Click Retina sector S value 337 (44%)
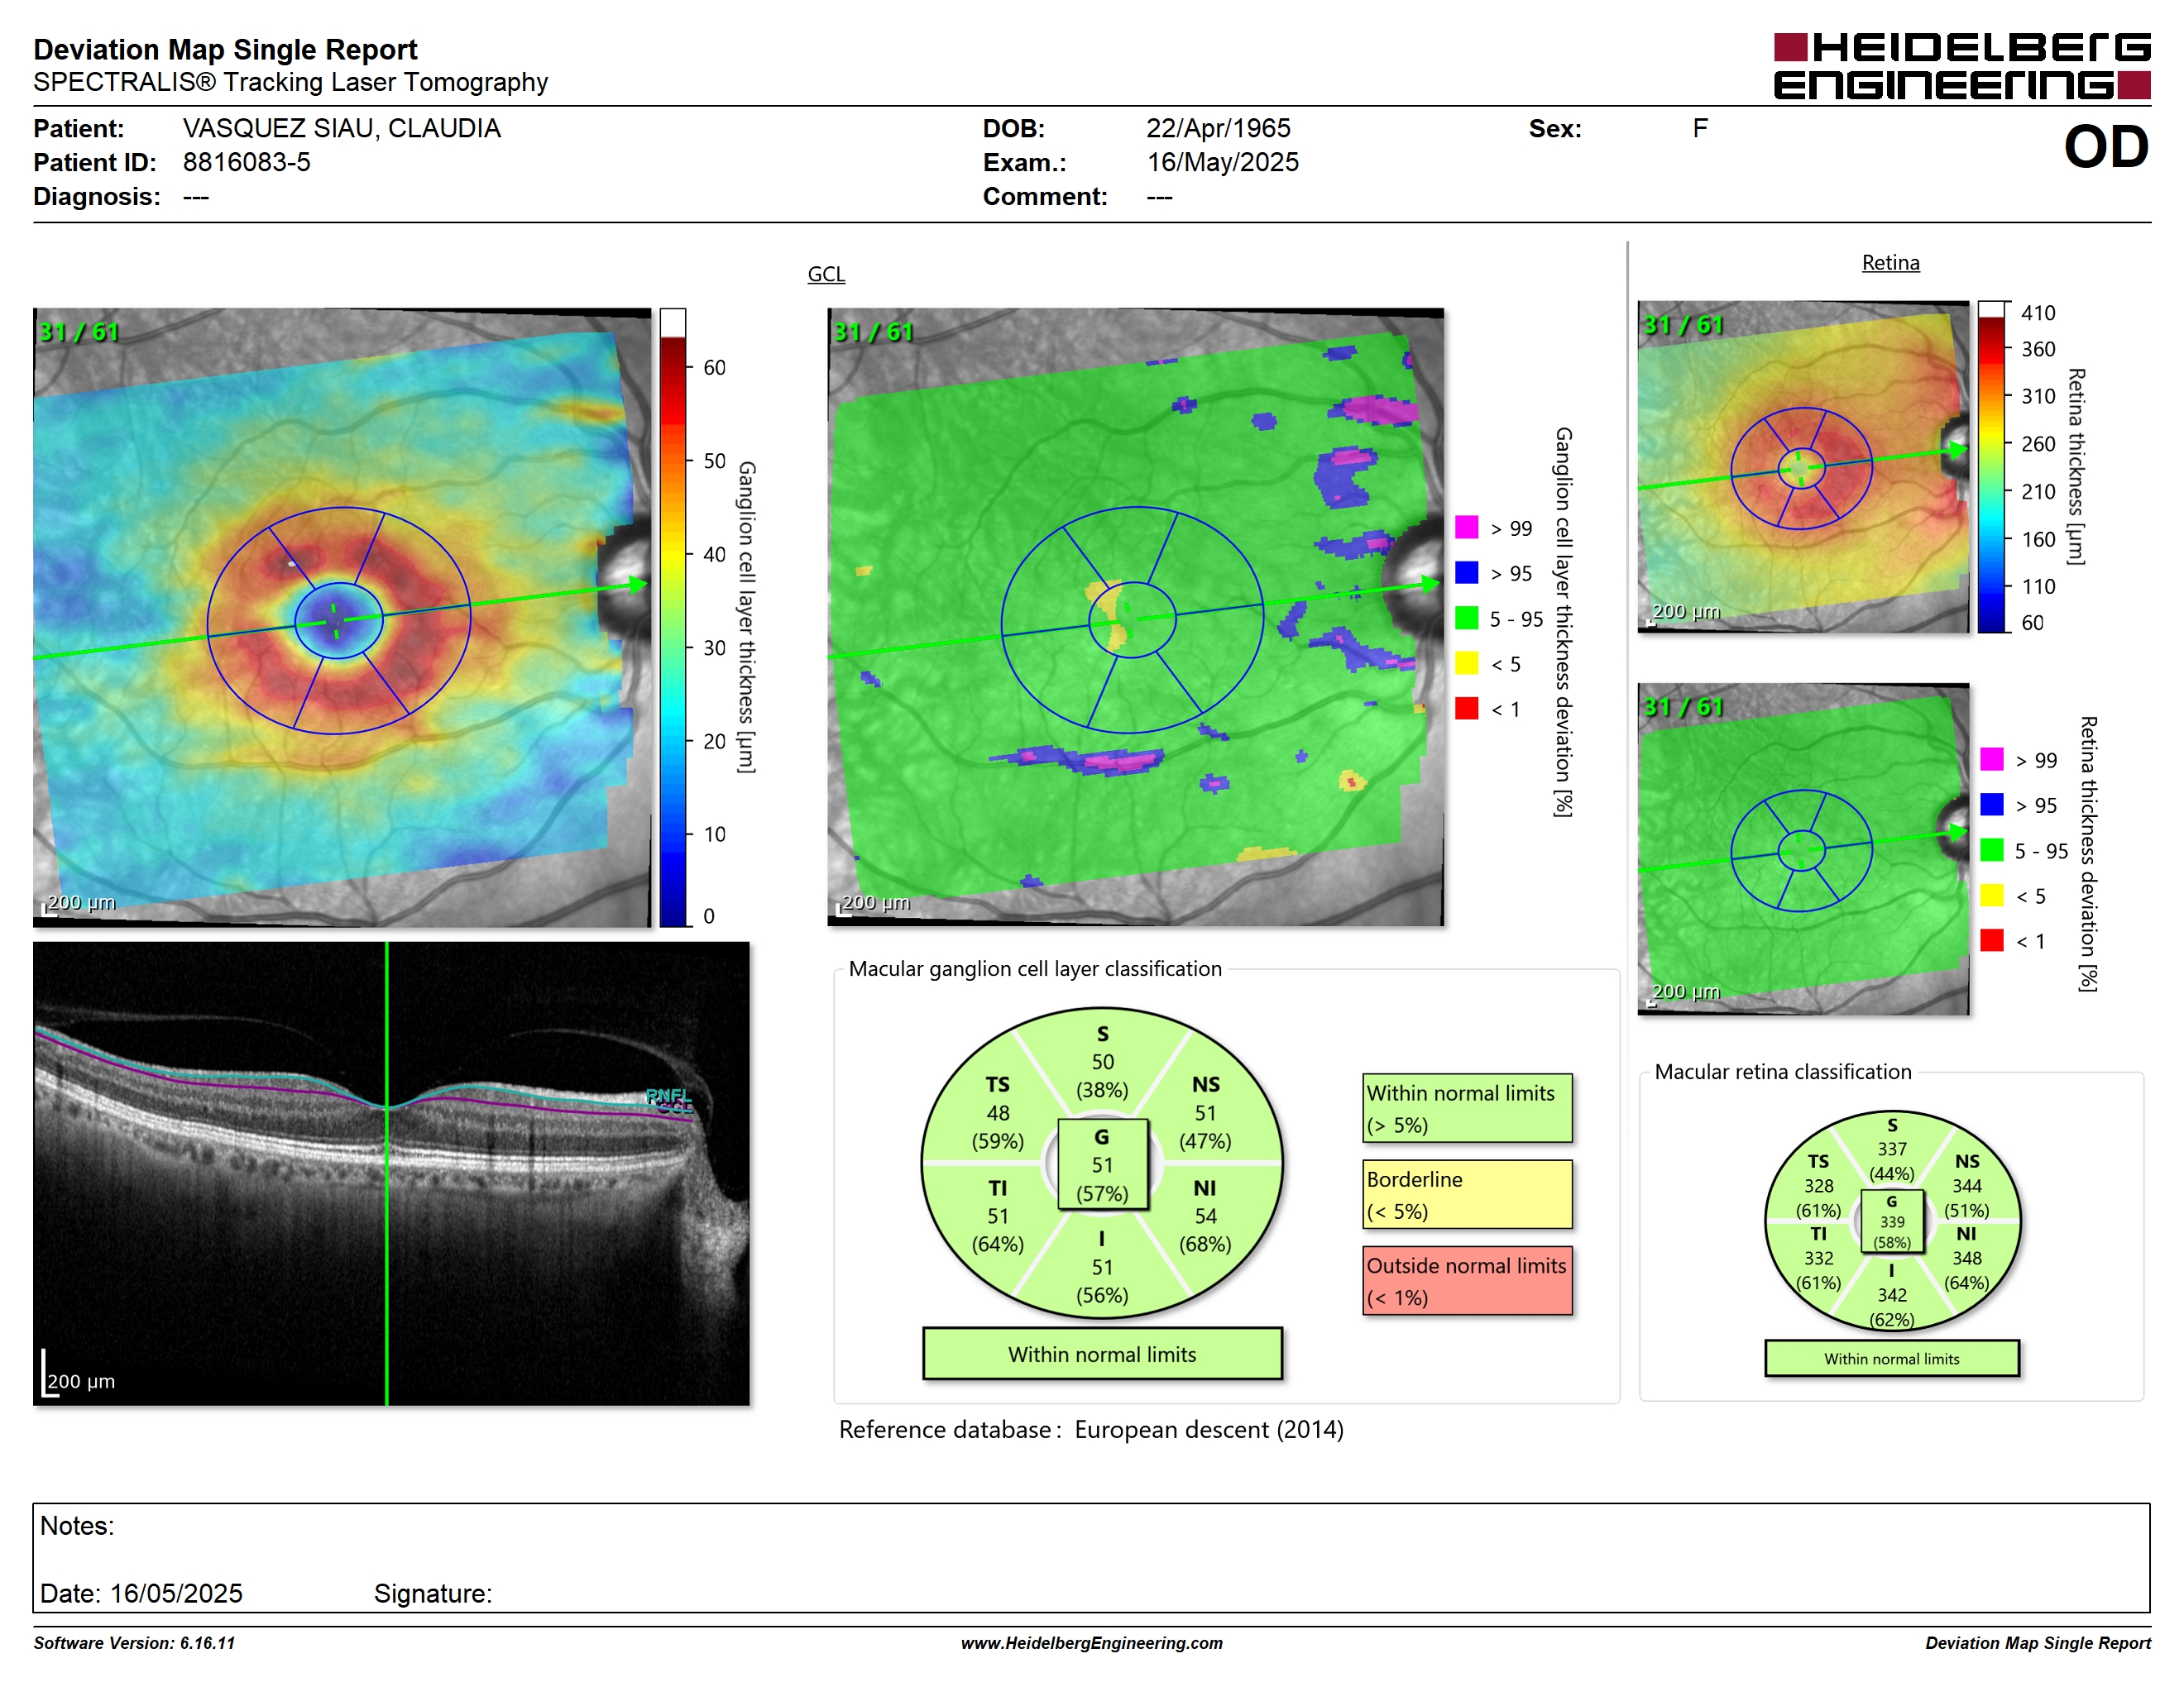 click(x=1891, y=1160)
